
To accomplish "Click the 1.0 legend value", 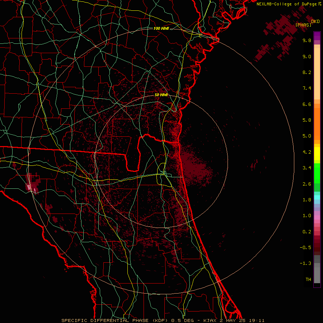I will coord(307,216).
